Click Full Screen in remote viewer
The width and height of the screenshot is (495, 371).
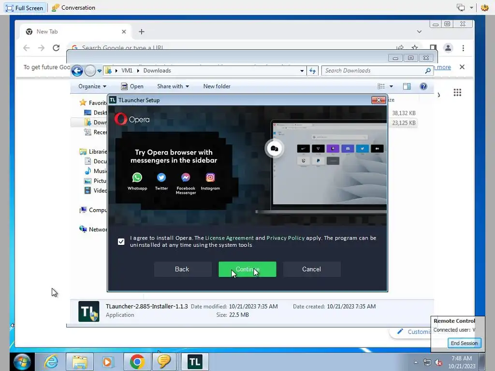tap(25, 8)
